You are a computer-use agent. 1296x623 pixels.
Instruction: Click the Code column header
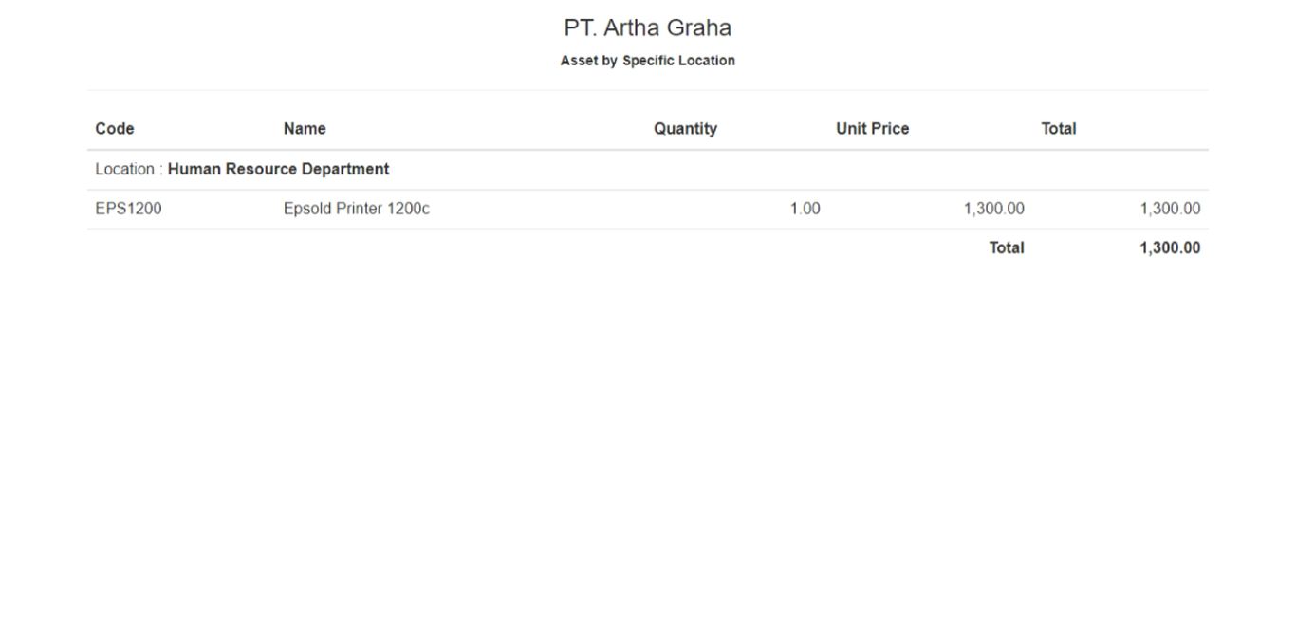115,129
